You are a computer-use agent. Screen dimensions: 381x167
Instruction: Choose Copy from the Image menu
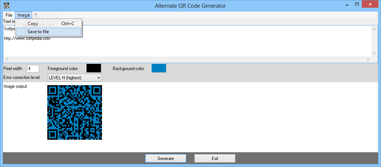49,24
